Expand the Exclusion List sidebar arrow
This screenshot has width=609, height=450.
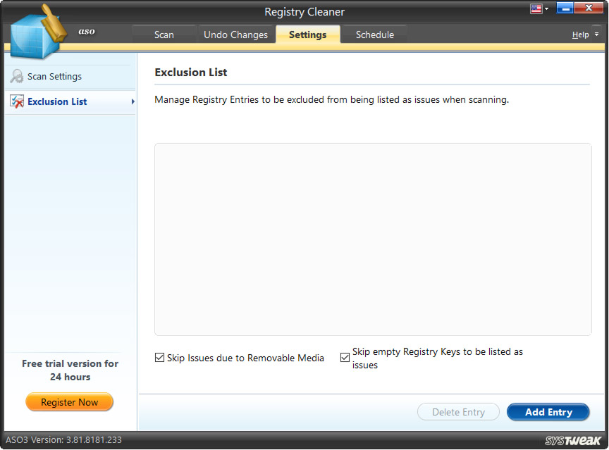tap(131, 101)
